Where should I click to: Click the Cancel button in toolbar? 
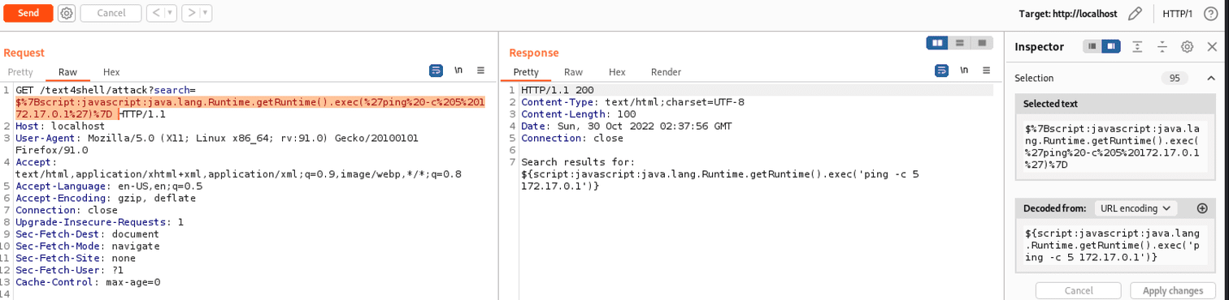pyautogui.click(x=111, y=13)
